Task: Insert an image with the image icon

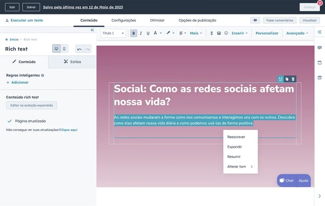Action: [x=219, y=33]
